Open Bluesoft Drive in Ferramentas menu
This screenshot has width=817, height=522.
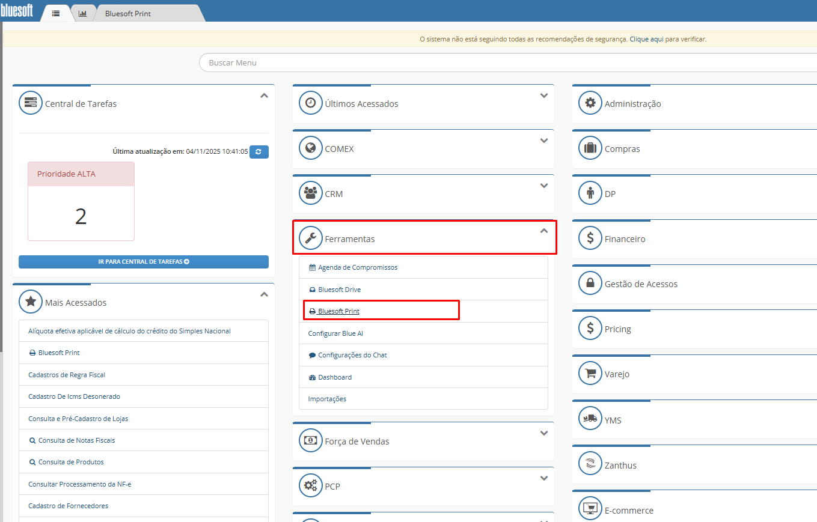tap(339, 290)
